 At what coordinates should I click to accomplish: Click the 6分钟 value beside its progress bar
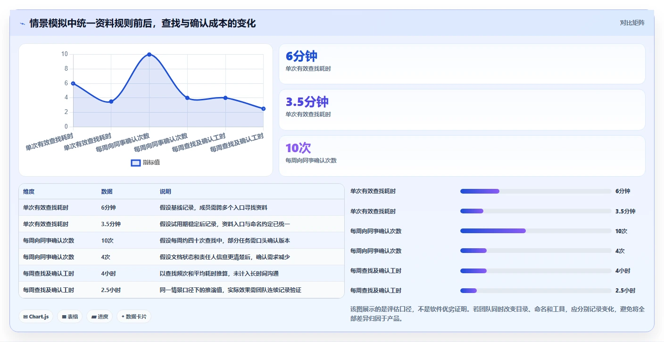point(622,191)
